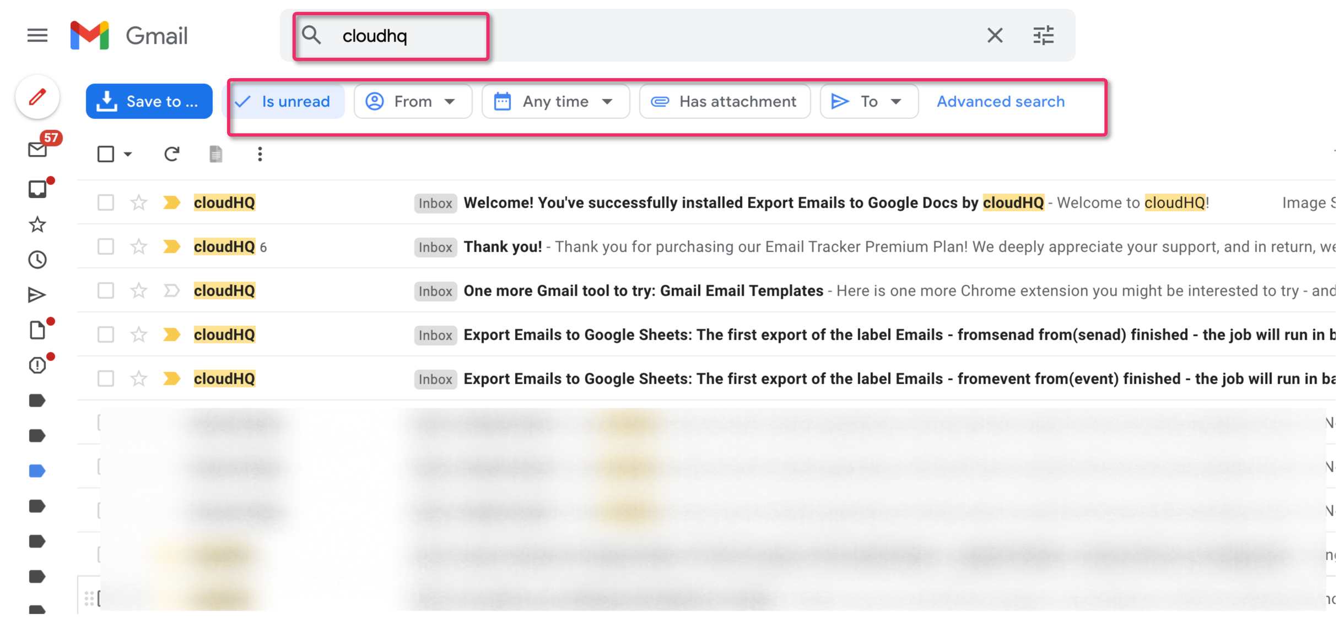Image resolution: width=1339 pixels, height=623 pixels.
Task: Click the Inbox label on Welcome email
Action: coord(435,203)
